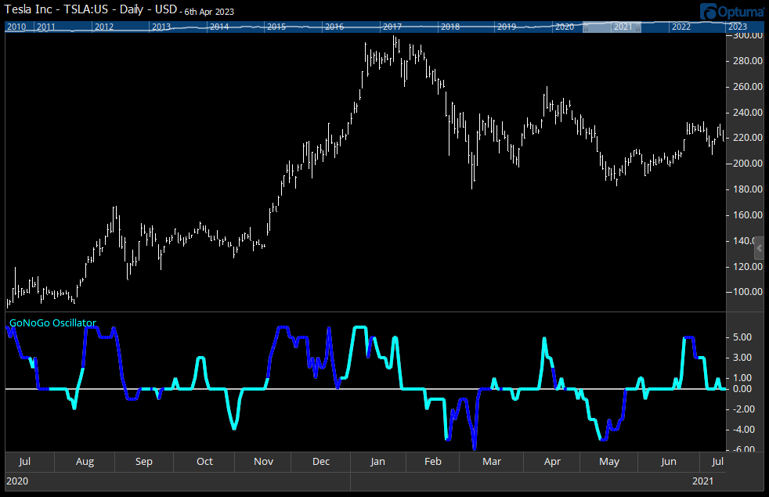Jump to 2015 in the top timeline bar
The image size is (769, 497).
276,27
